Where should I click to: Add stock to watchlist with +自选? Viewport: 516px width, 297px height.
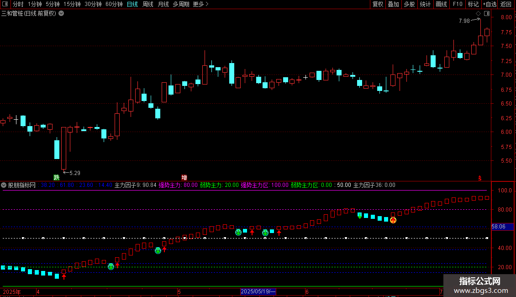pyautogui.click(x=490, y=4)
